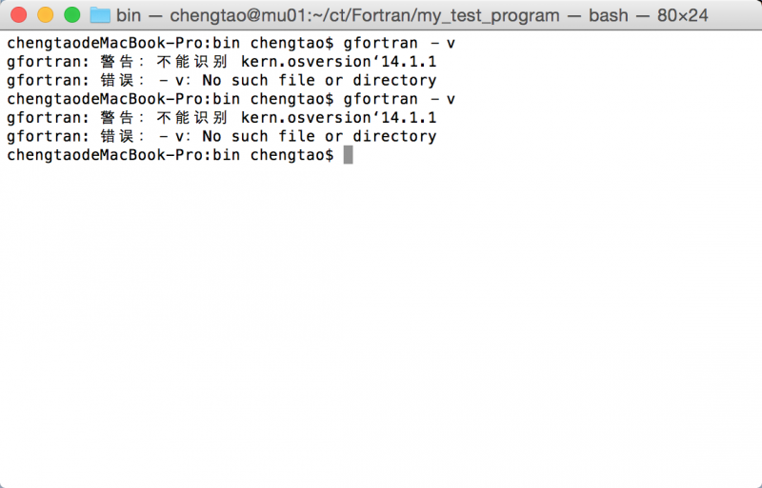Click the second gfortran -v command line
The height and width of the screenshot is (488, 762).
231,99
